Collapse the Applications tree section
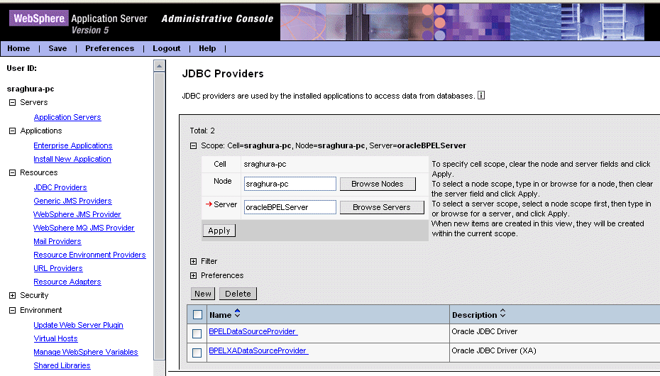 (x=12, y=131)
